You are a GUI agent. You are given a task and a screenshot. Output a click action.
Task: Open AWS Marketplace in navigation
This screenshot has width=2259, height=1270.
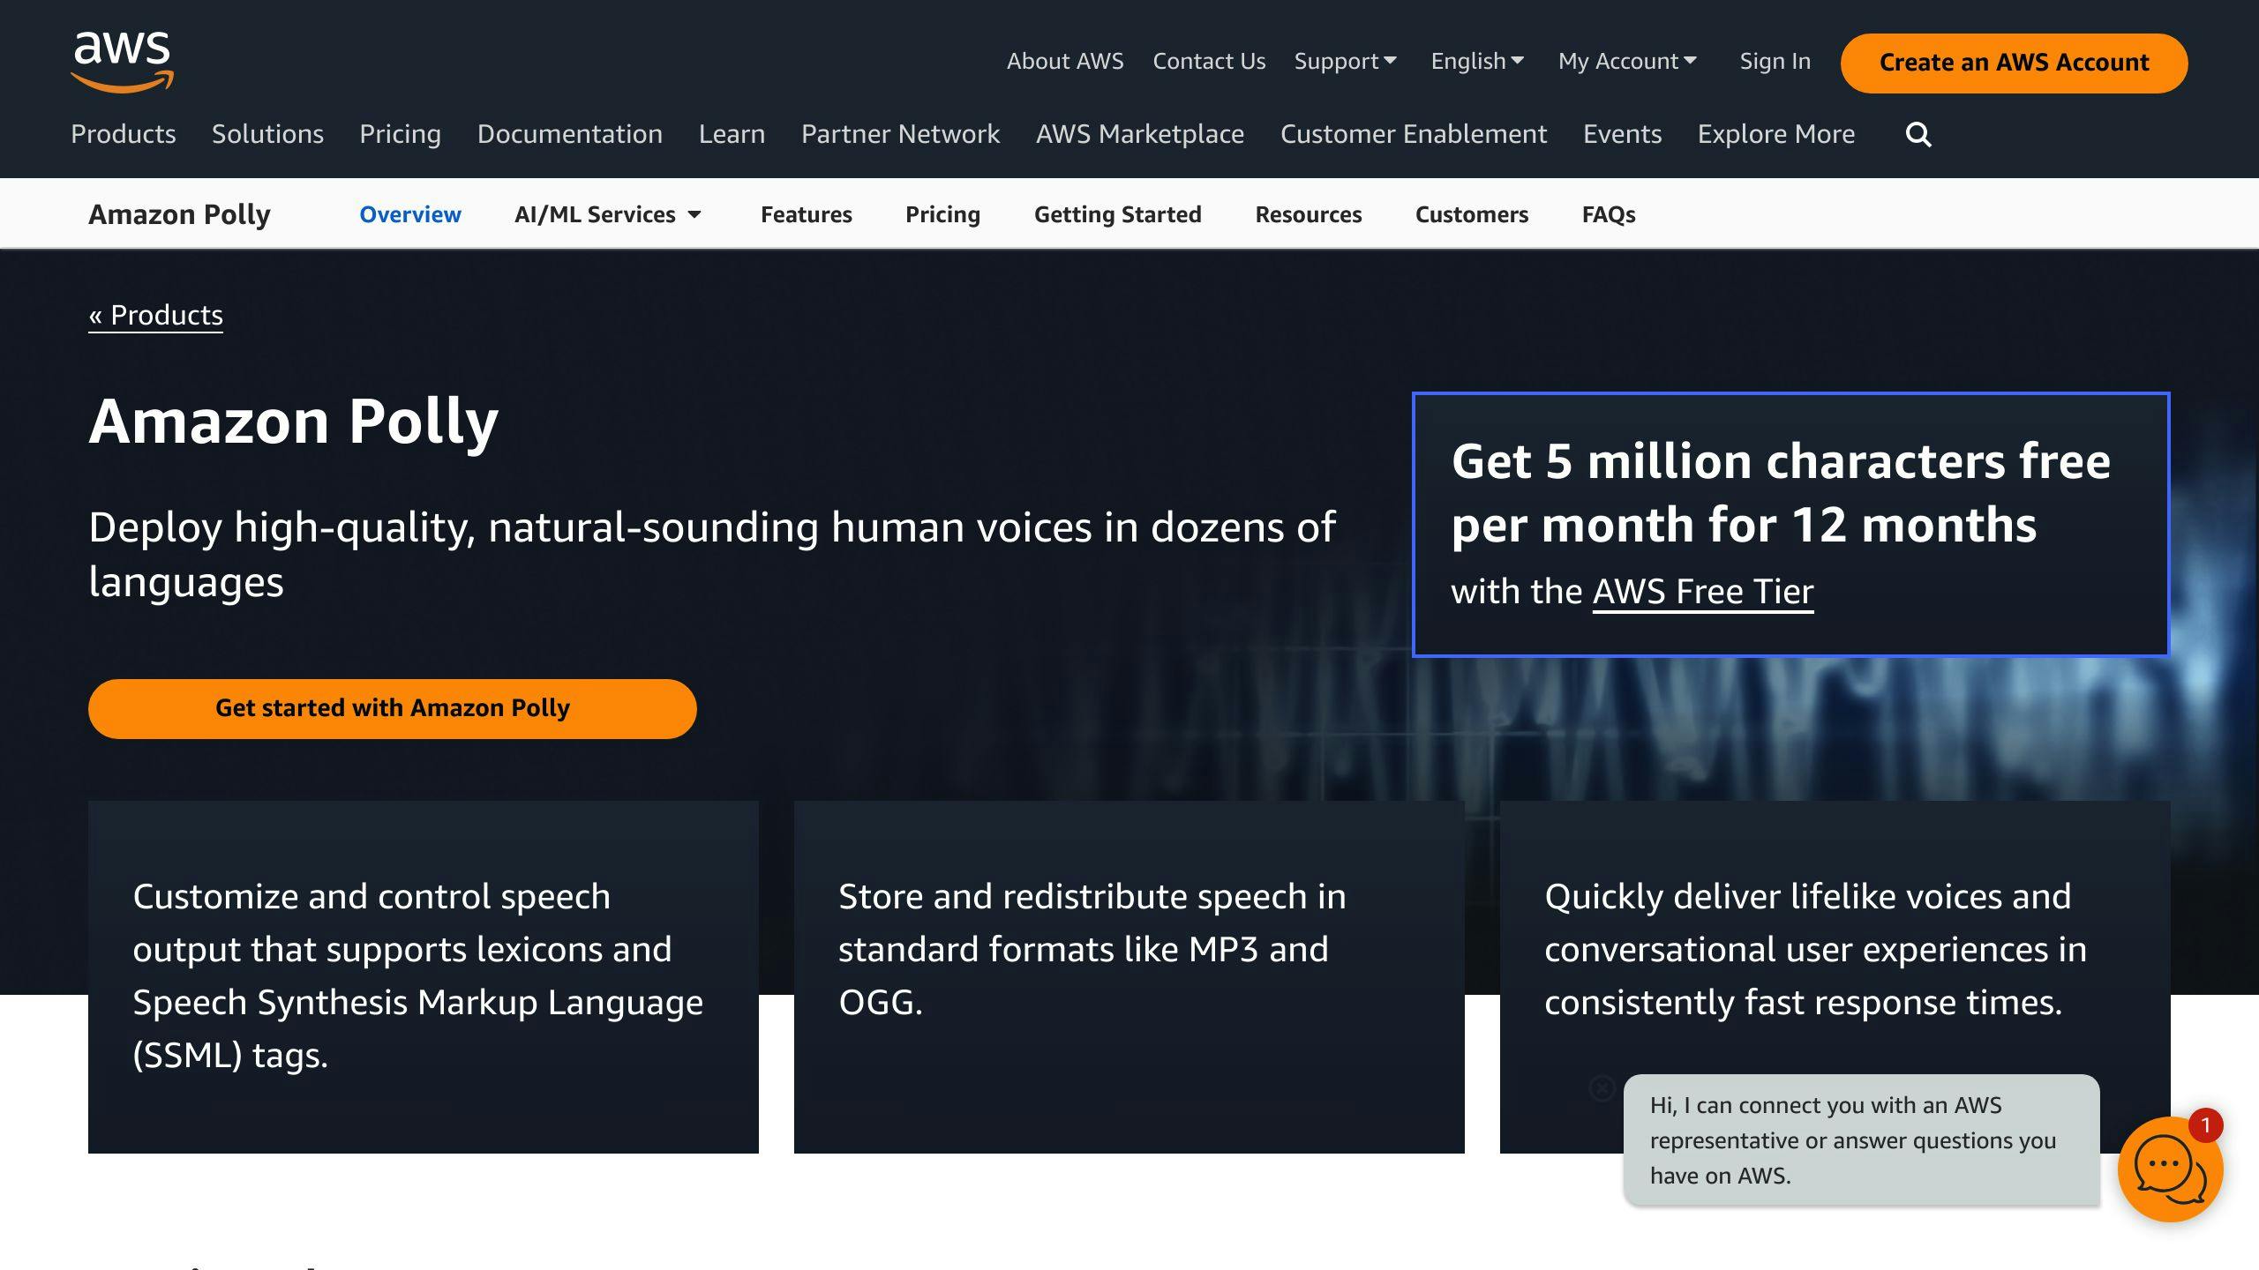tap(1139, 134)
